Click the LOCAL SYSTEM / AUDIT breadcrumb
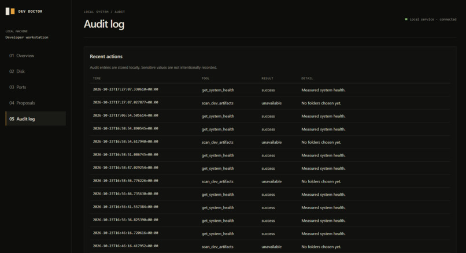 (104, 12)
